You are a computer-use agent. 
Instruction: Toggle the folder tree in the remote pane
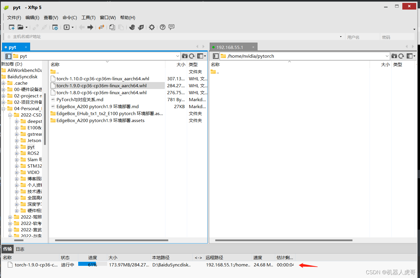pos(216,56)
